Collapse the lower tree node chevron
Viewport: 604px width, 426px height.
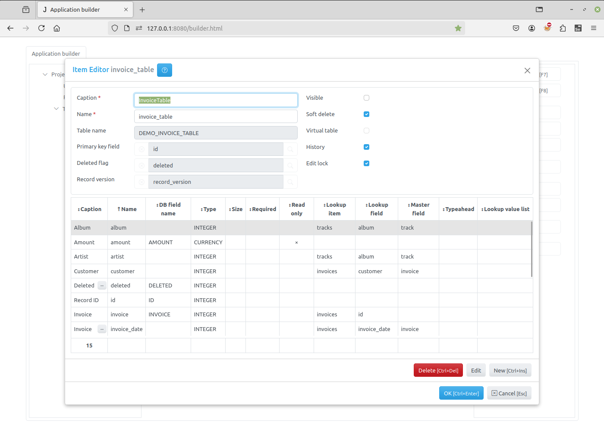[56, 108]
